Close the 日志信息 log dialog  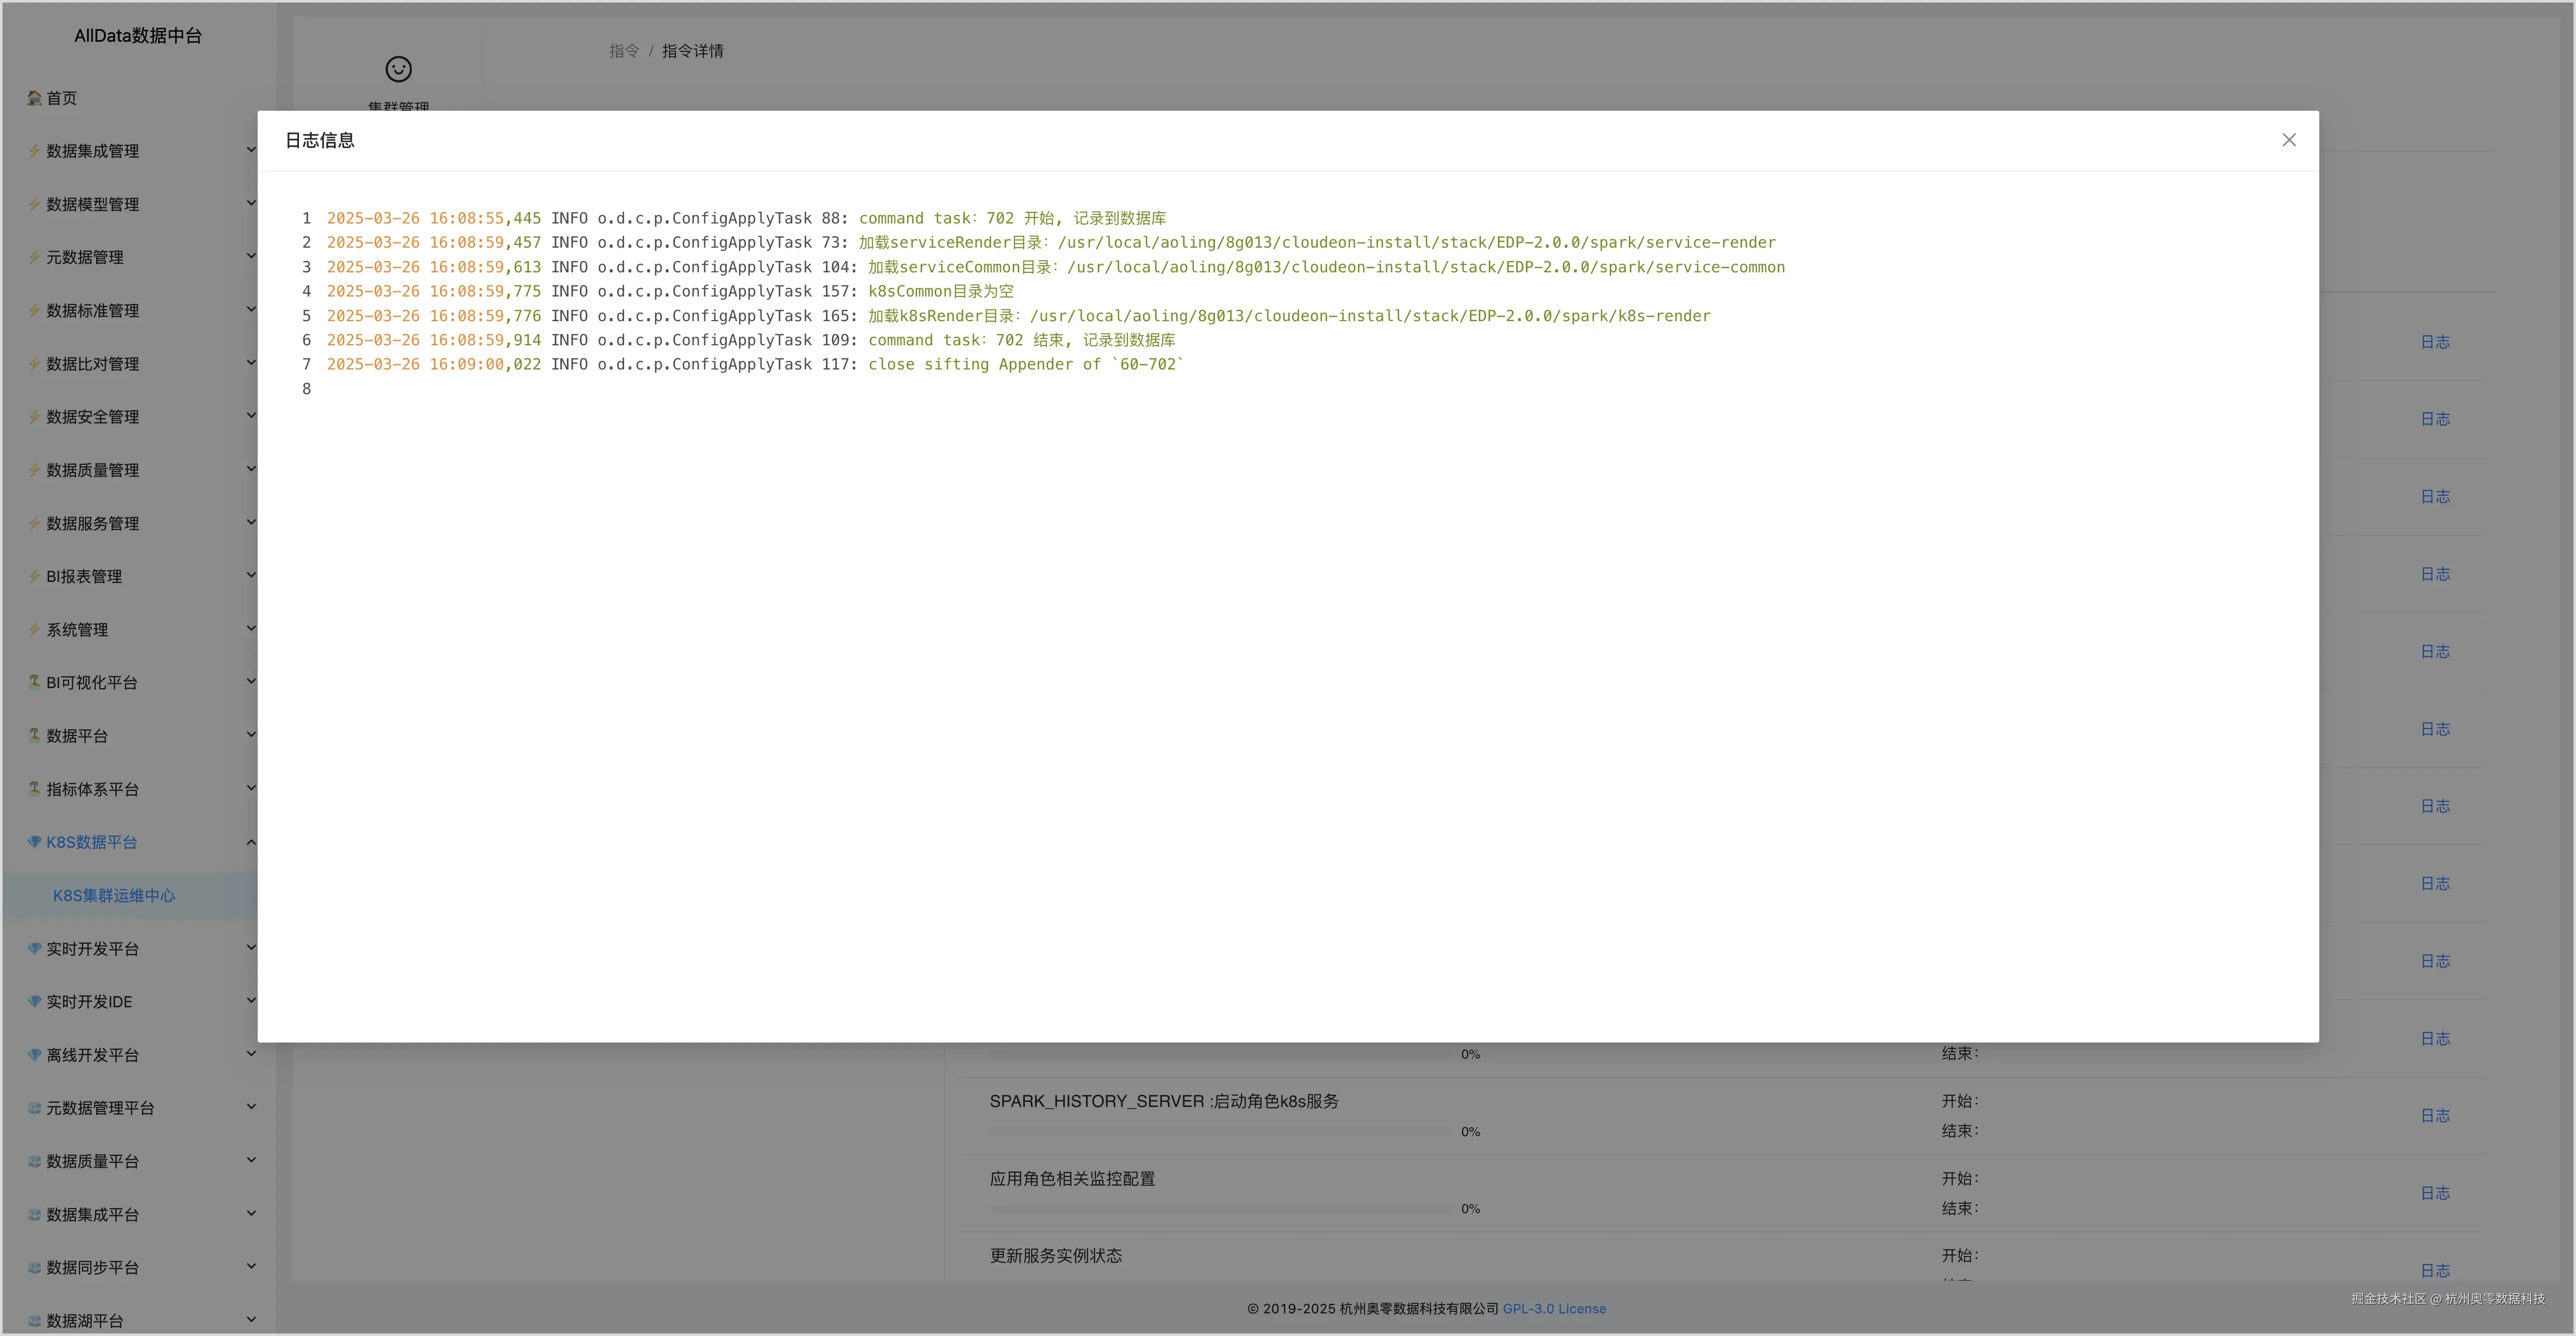click(x=2288, y=140)
